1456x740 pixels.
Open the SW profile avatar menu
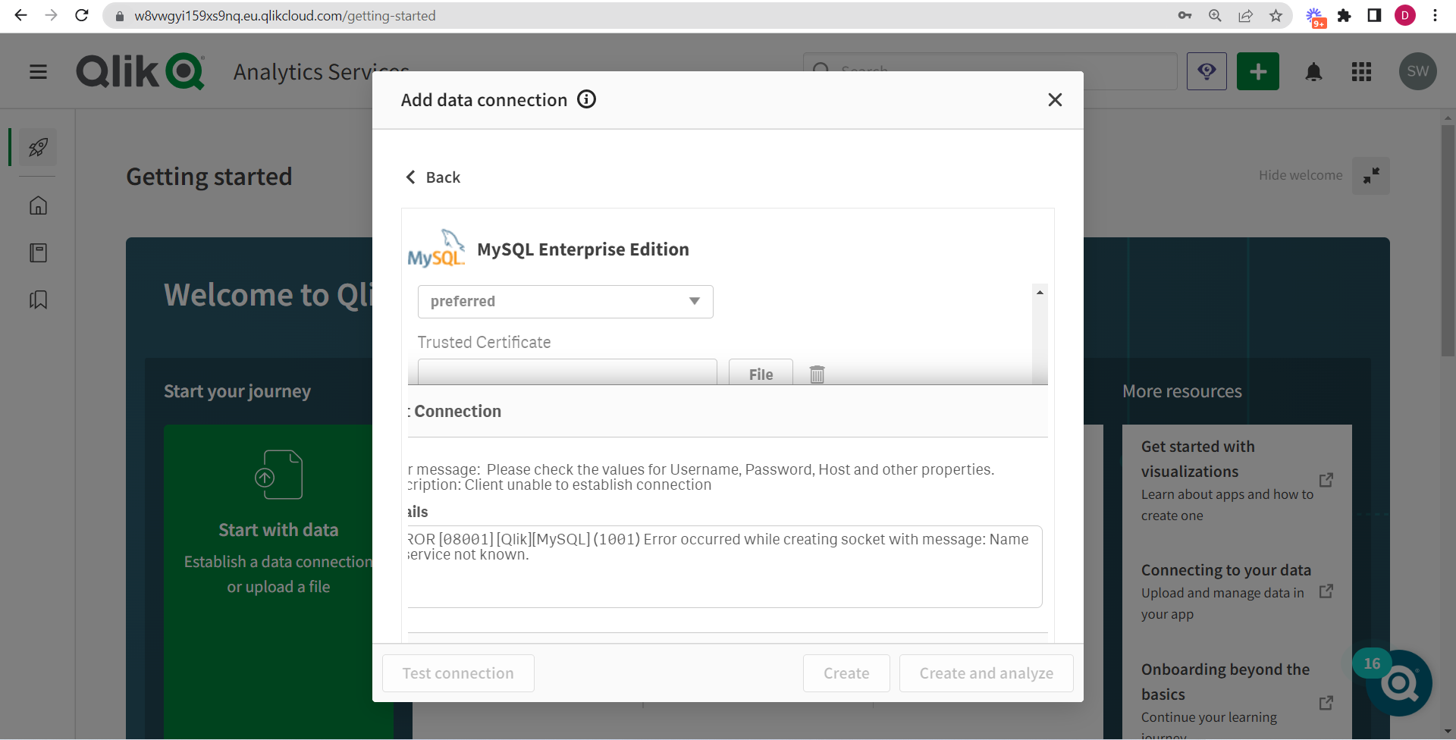pos(1417,71)
